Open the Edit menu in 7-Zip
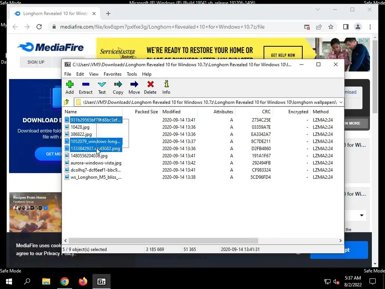The height and width of the screenshot is (289, 385). click(x=80, y=74)
